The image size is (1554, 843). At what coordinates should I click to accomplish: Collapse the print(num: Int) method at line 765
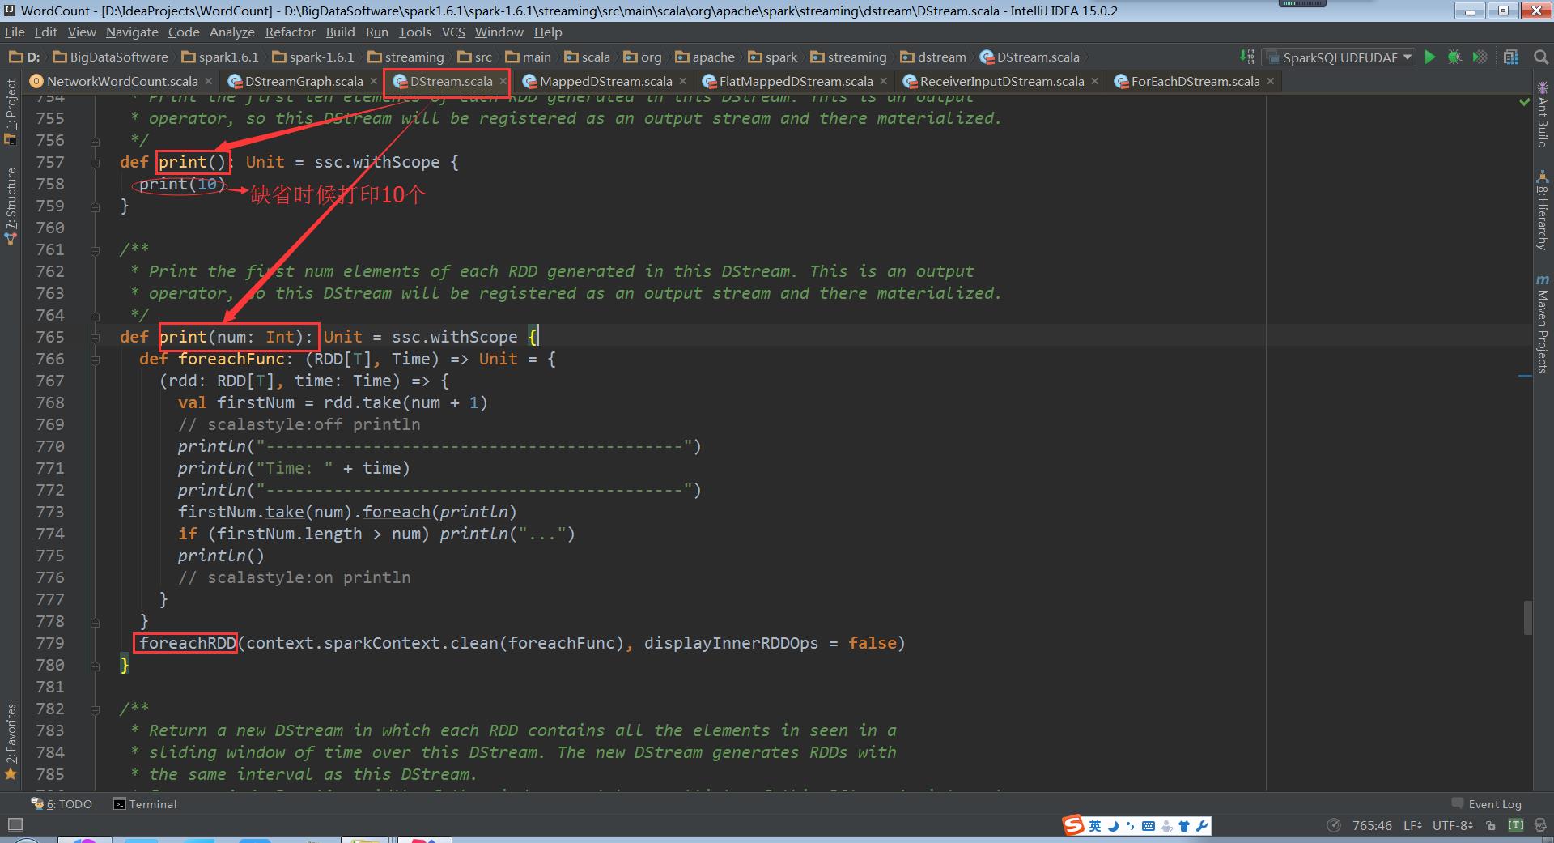(96, 337)
